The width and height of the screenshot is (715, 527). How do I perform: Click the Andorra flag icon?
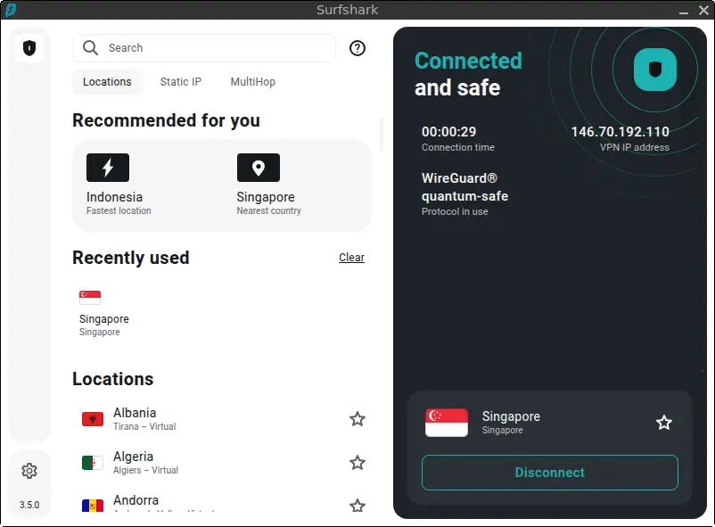click(x=93, y=505)
